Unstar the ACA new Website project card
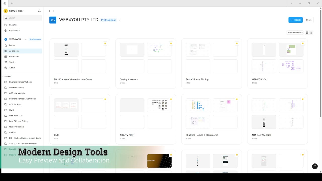The width and height of the screenshot is (322, 181). 303,99
